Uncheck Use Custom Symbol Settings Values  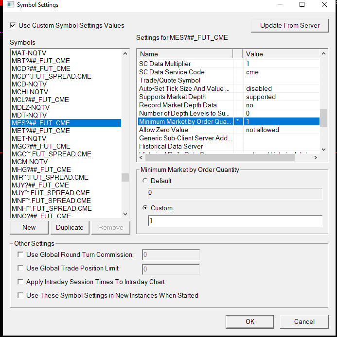click(x=13, y=25)
